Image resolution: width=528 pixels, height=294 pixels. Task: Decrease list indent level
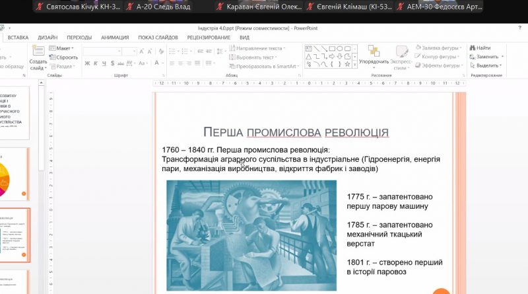point(201,52)
